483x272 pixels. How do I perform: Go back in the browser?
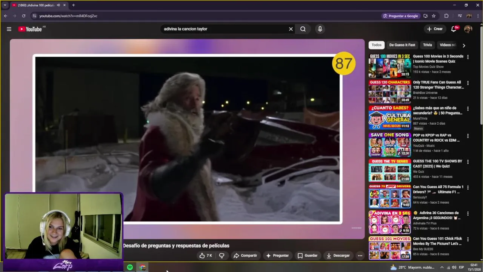[5, 16]
